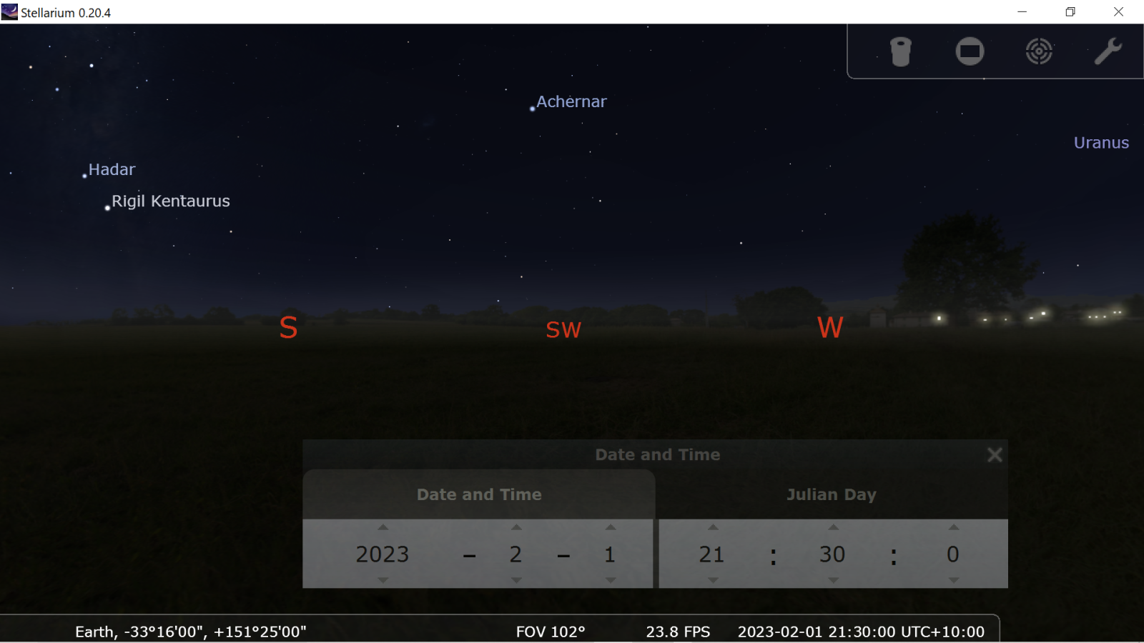Decrease the year with down arrow
This screenshot has height=643, width=1144.
(x=383, y=580)
